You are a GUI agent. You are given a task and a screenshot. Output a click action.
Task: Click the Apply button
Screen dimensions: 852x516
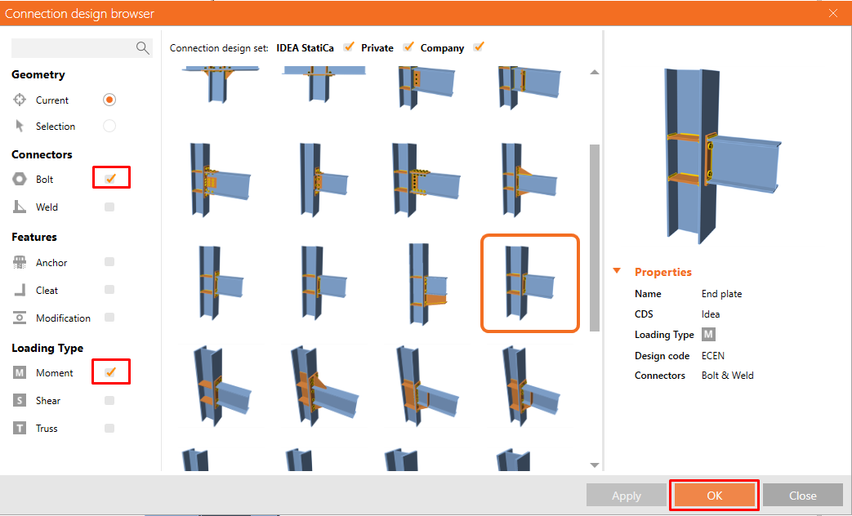click(x=627, y=495)
